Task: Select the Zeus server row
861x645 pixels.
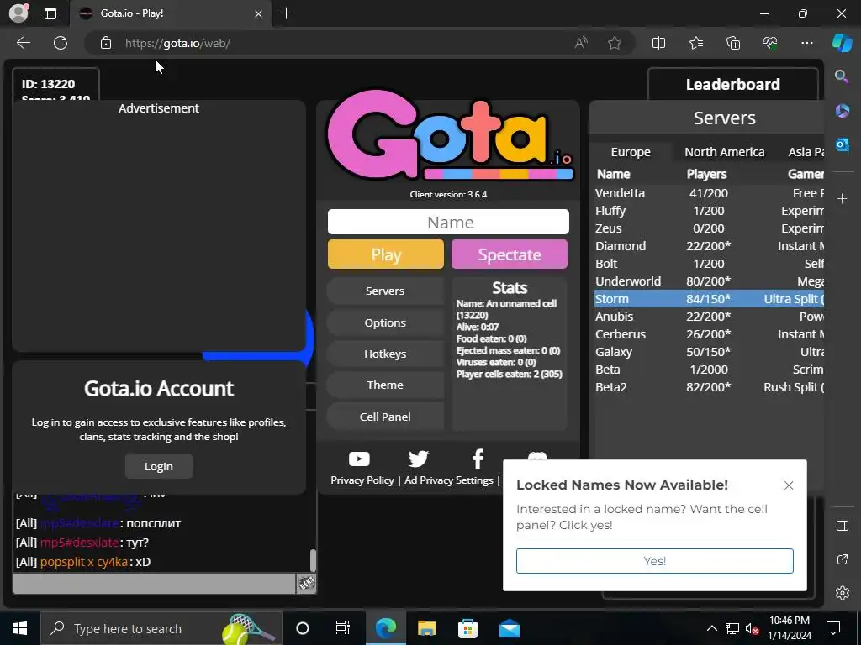Action: pyautogui.click(x=709, y=228)
